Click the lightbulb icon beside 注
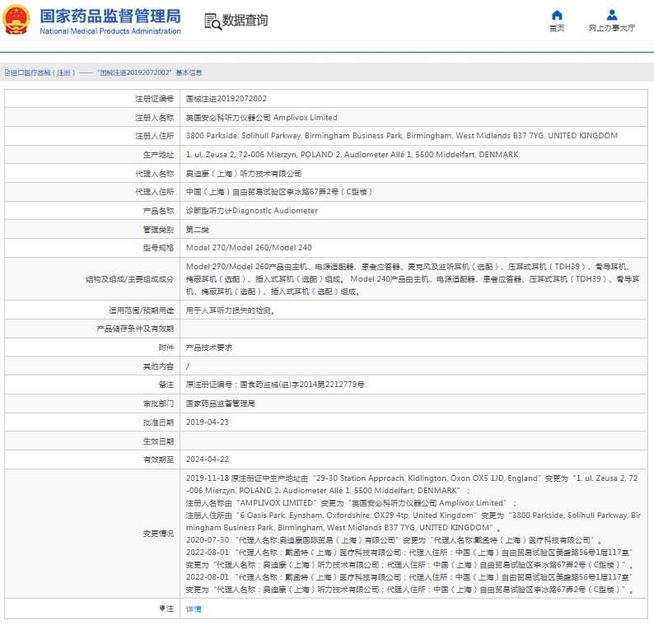Screen dimensions: 654x625 162,609
